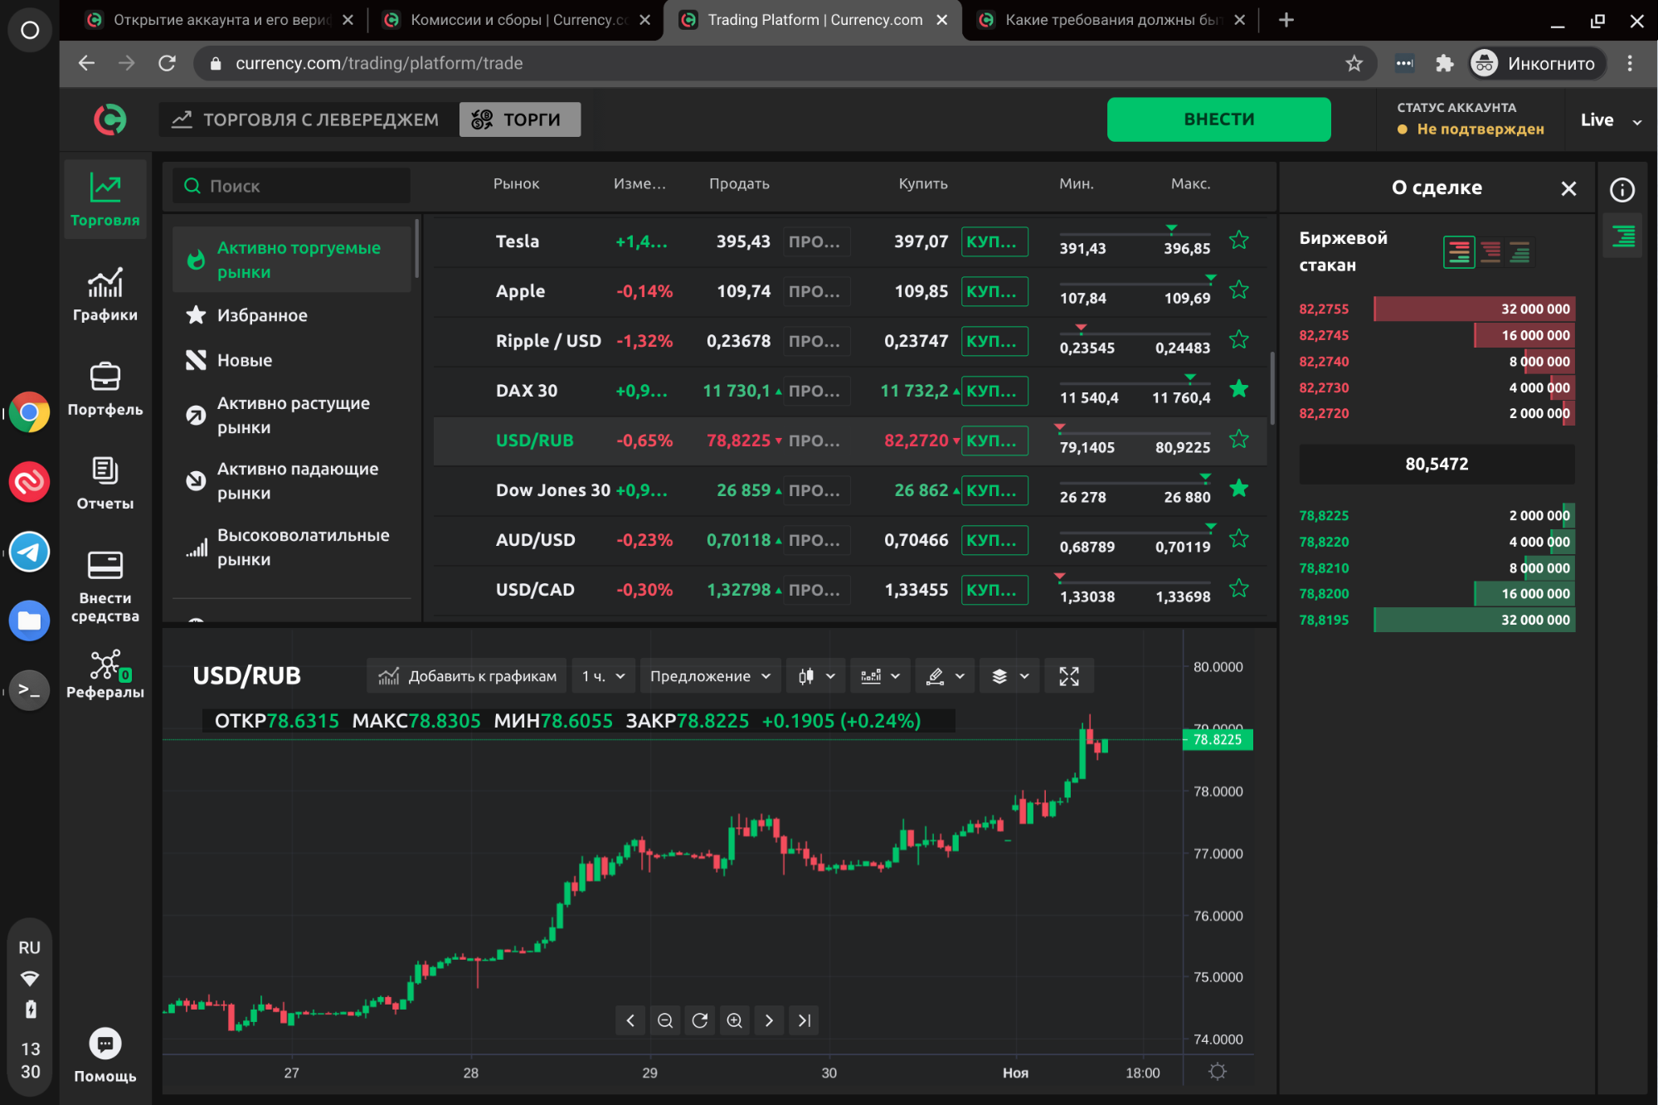Viewport: 1658px width, 1105px height.
Task: Click the green ВНЕСТИ button
Action: coord(1218,119)
